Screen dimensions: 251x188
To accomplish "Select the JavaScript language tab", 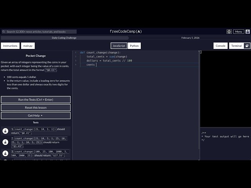I will tap(119, 46).
